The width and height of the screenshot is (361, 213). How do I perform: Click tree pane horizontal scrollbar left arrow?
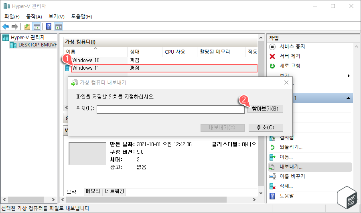(4, 200)
